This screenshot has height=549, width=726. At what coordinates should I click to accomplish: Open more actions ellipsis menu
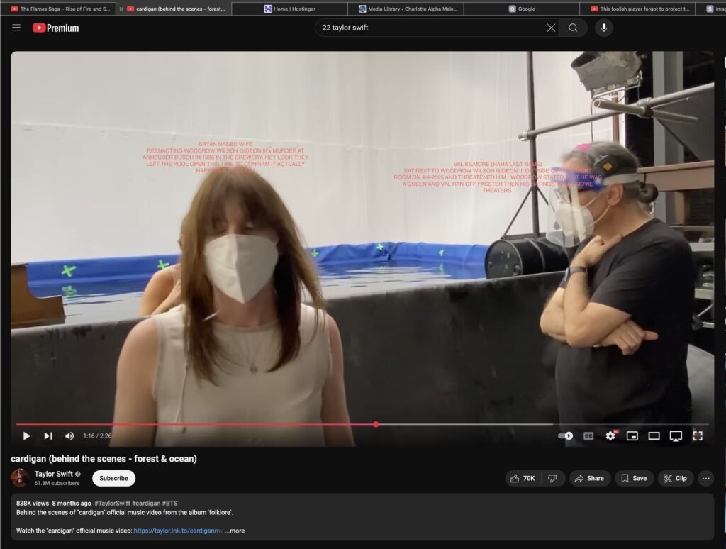(705, 479)
